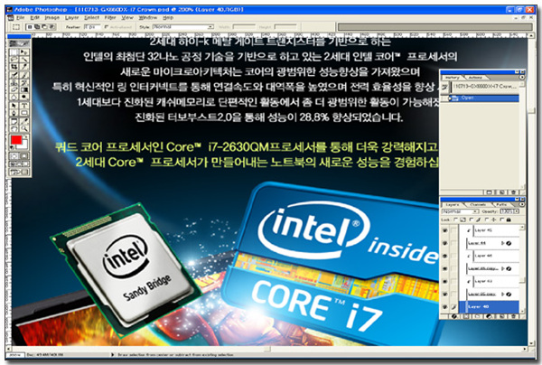
Task: Hide Layer 40 using its eye icon
Action: tap(444, 306)
